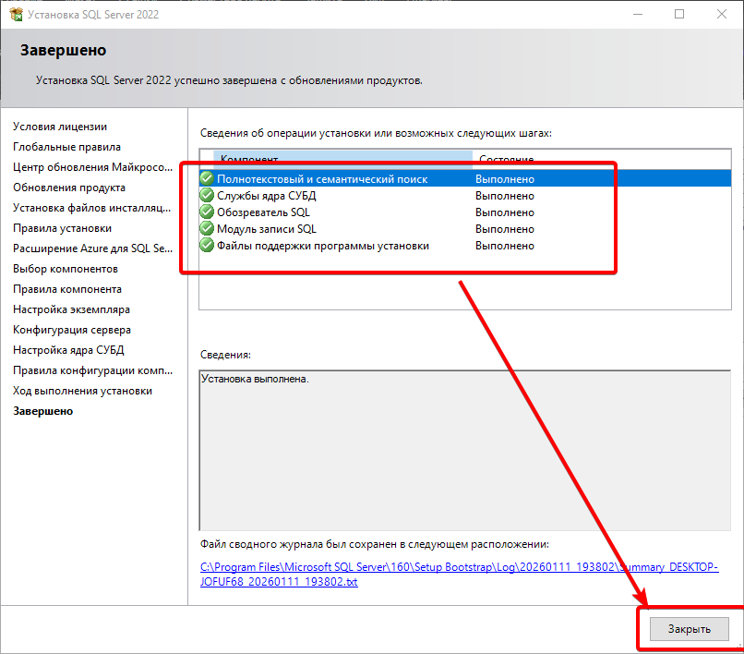Click Выполнено status of Обозреватель SQL
Screen dimensions: 744x654
(505, 212)
